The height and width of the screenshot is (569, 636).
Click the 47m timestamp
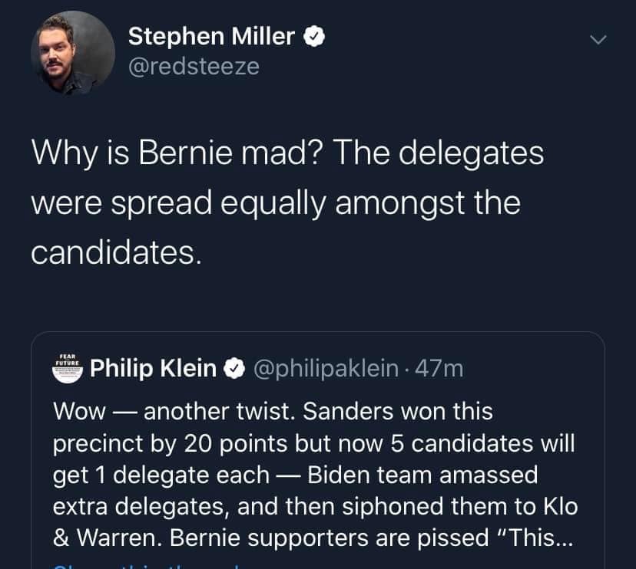point(439,369)
